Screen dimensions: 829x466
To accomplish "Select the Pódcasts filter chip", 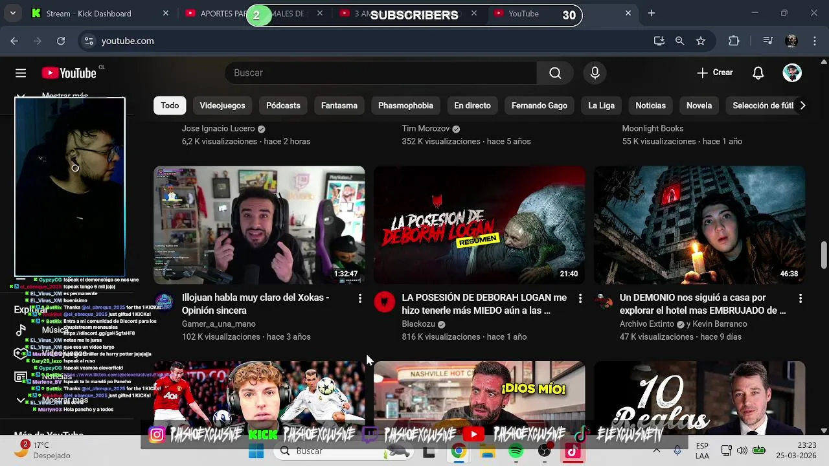I will tap(283, 105).
